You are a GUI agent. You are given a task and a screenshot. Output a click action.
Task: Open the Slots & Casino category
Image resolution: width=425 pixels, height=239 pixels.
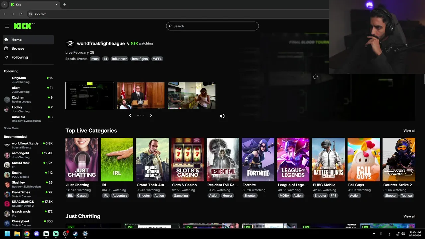point(188,159)
